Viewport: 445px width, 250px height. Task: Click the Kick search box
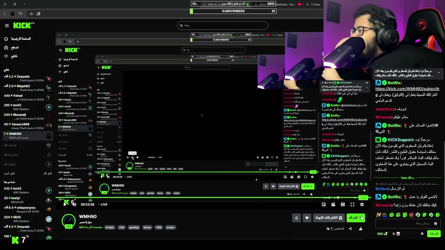222,25
